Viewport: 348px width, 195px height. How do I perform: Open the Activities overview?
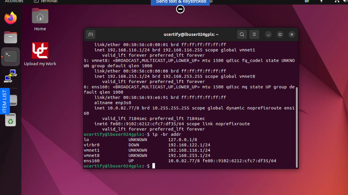pyautogui.click(x=14, y=1)
